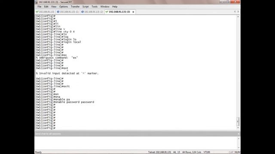The height and width of the screenshot is (154, 275).
Task: Open the Edit menu
Action: pyautogui.click(x=46, y=7)
